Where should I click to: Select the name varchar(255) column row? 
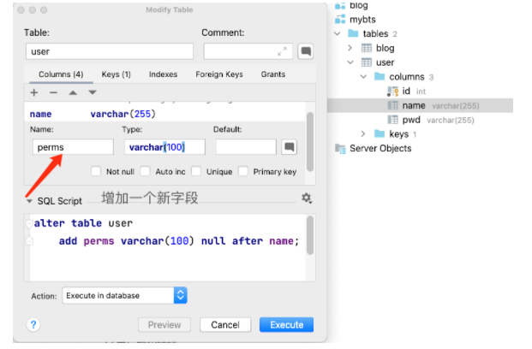click(164, 114)
